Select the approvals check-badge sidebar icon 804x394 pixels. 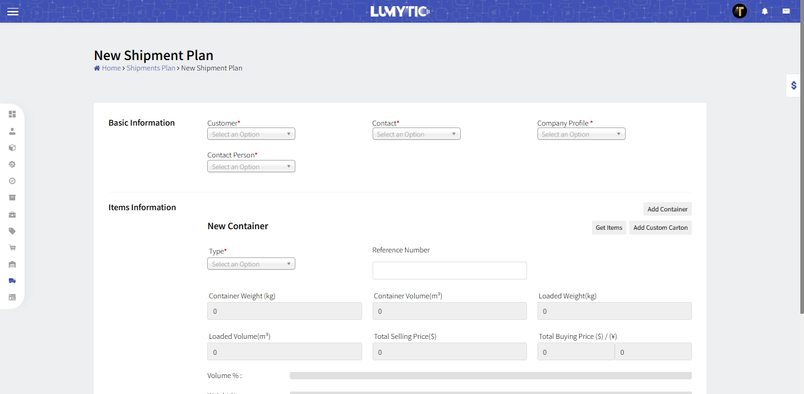12,181
